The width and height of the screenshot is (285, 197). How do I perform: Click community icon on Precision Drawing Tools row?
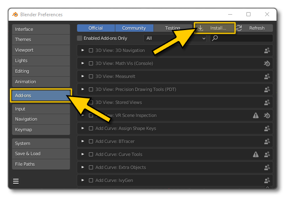[x=267, y=89]
